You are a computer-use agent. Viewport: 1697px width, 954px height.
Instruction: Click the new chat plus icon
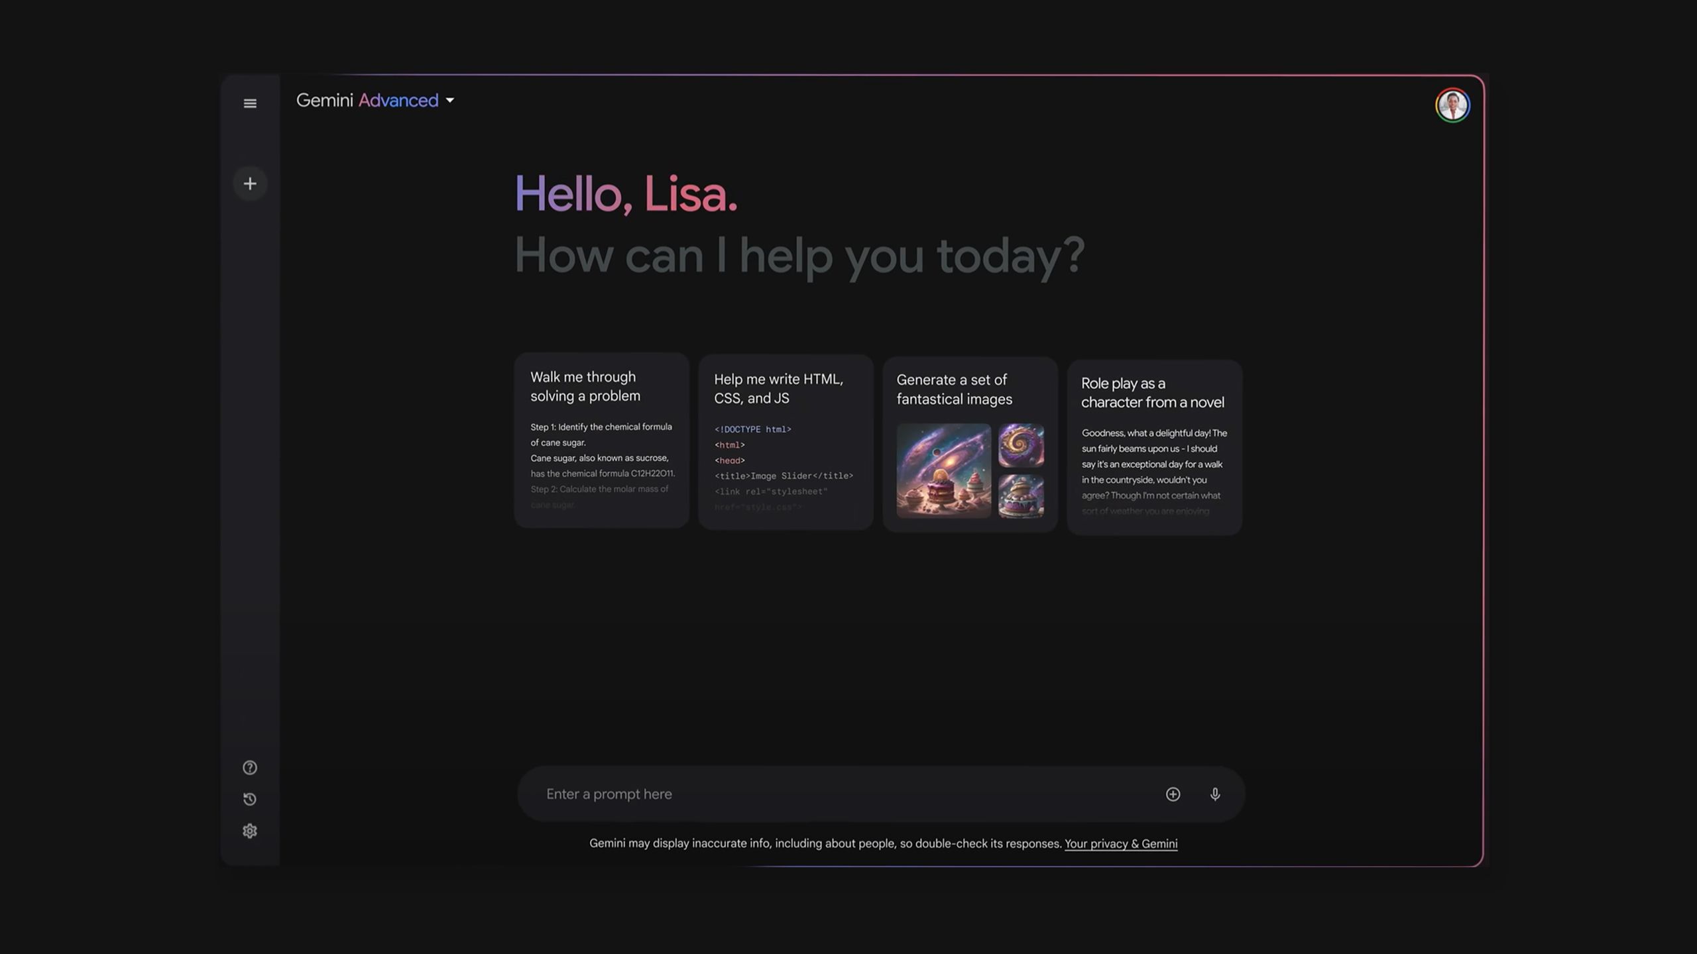click(249, 184)
